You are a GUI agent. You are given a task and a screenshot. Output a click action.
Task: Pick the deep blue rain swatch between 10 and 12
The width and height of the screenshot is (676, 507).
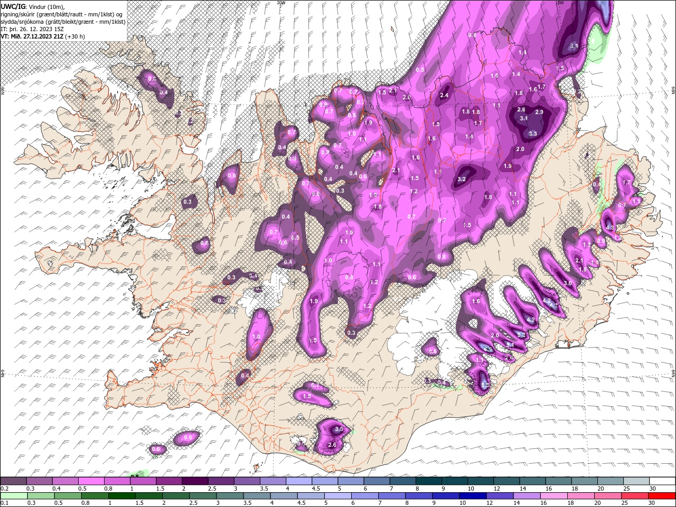[x=472, y=496]
